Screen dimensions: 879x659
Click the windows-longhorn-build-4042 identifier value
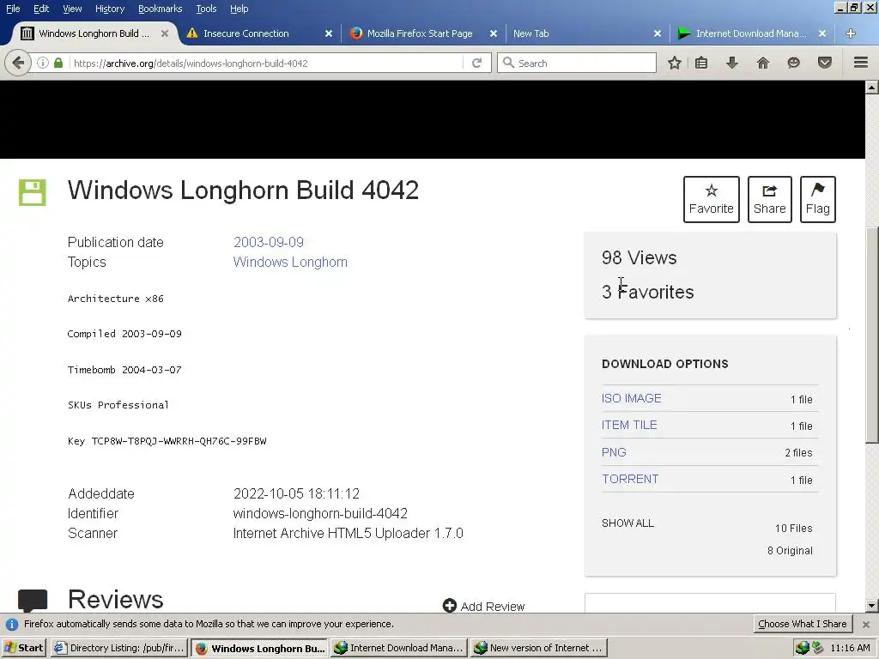tap(320, 513)
